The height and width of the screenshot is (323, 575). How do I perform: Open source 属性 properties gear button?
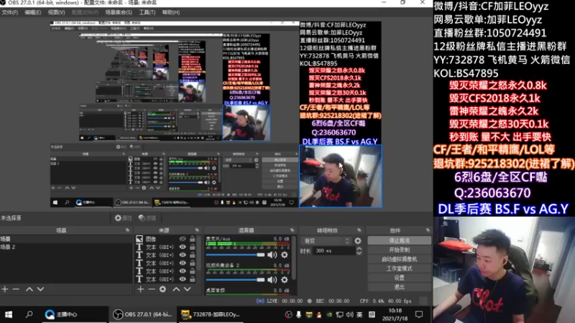pyautogui.click(x=123, y=218)
